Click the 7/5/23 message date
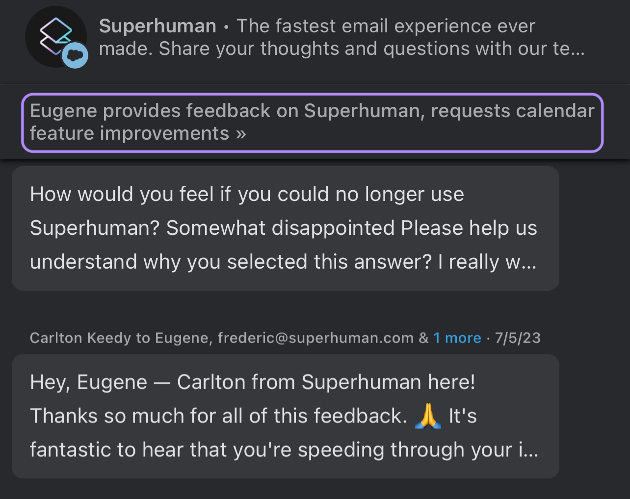The width and height of the screenshot is (630, 499). pyautogui.click(x=518, y=338)
